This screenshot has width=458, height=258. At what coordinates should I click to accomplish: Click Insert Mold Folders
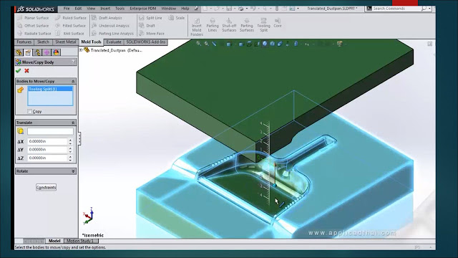[197, 27]
